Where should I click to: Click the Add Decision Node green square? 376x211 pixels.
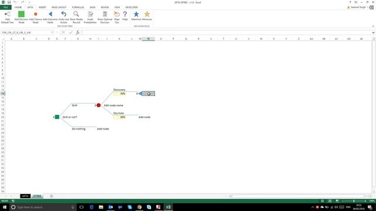pyautogui.click(x=21, y=14)
